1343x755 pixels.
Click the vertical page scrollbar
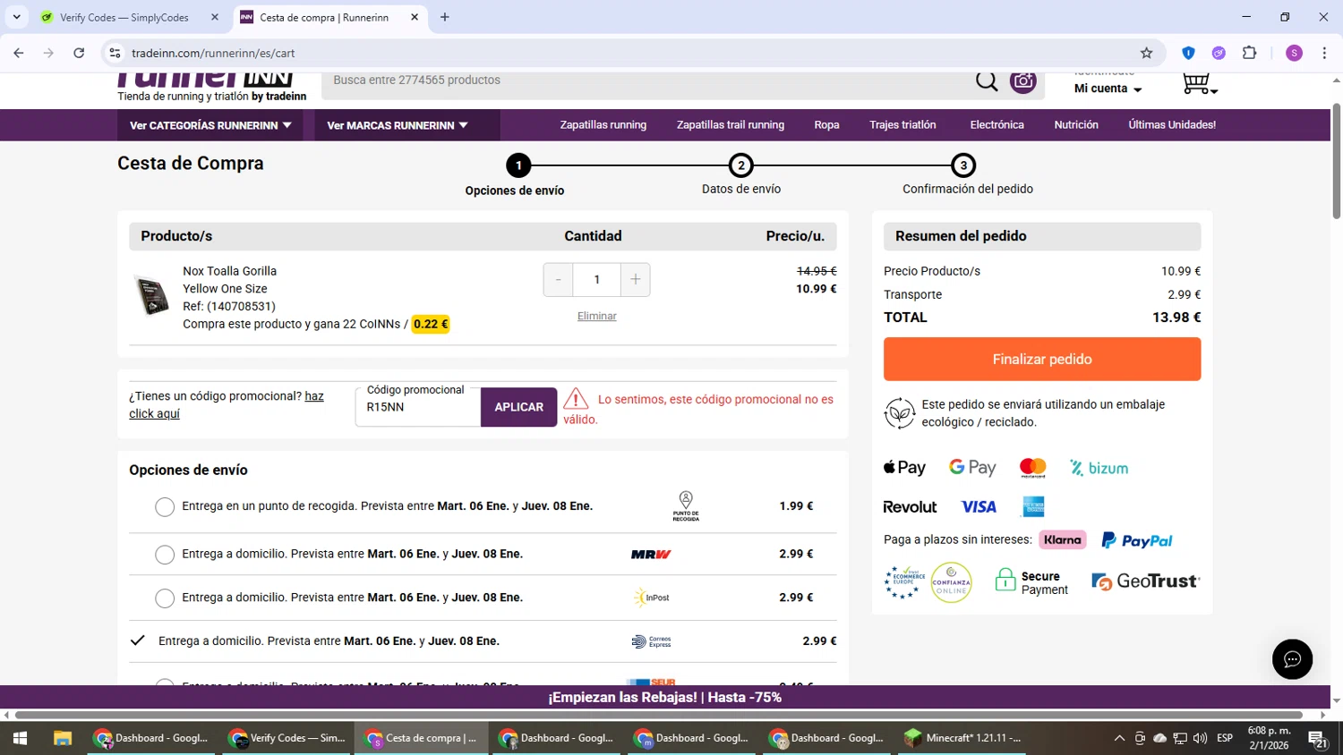1337,161
